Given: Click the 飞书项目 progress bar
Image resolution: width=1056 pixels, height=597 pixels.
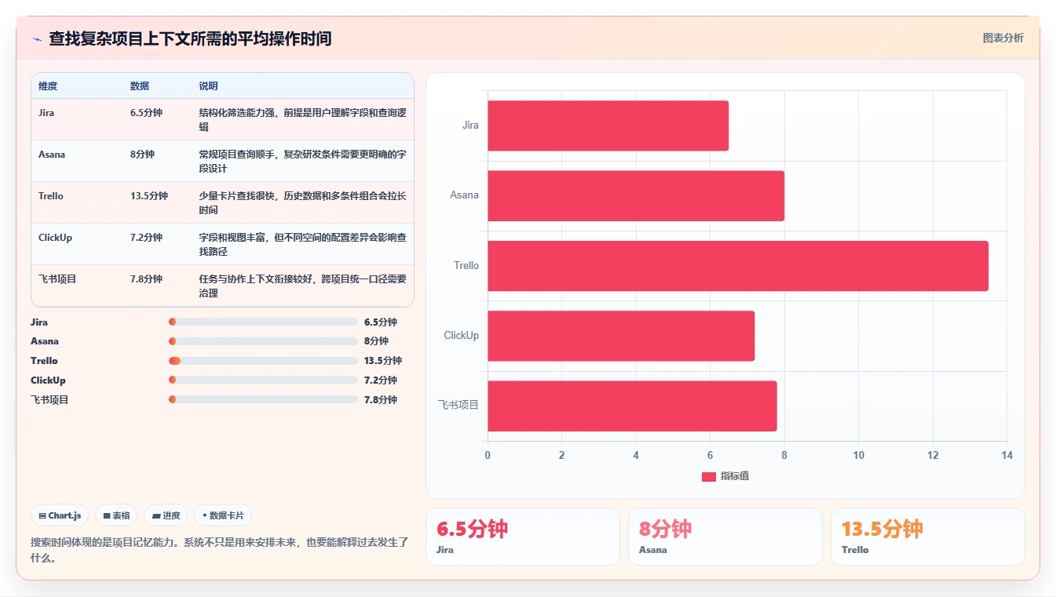Looking at the screenshot, I should [x=263, y=399].
